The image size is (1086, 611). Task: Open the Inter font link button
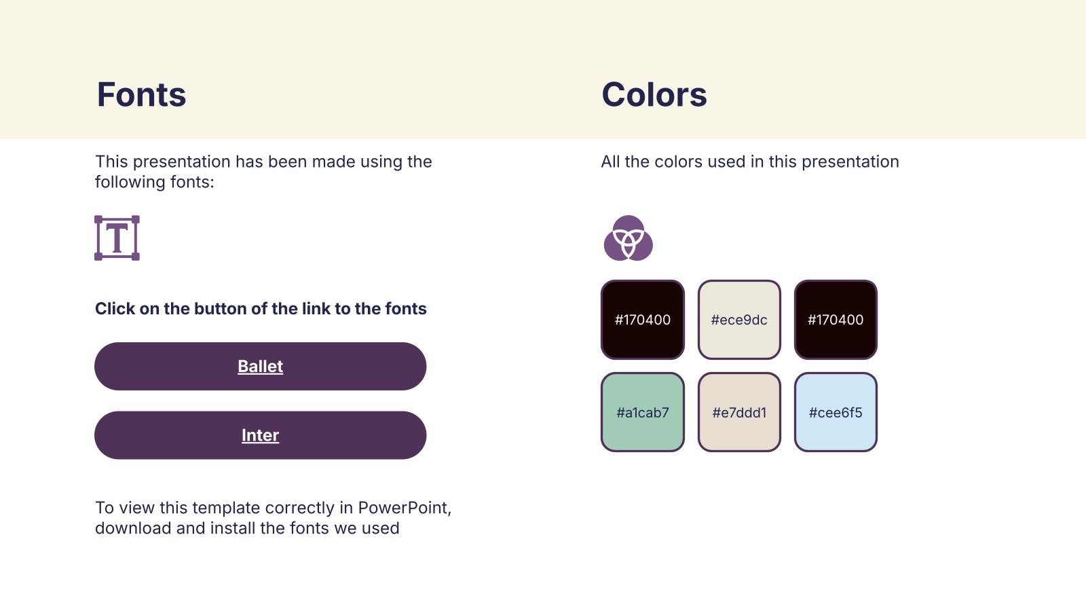(260, 435)
